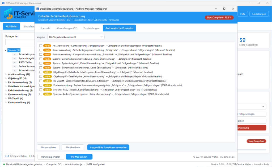Enable the Andere Systemereignisse correction checkbox
Image resolution: width=272 pixels, height=167 pixels.
pyautogui.click(x=41, y=94)
